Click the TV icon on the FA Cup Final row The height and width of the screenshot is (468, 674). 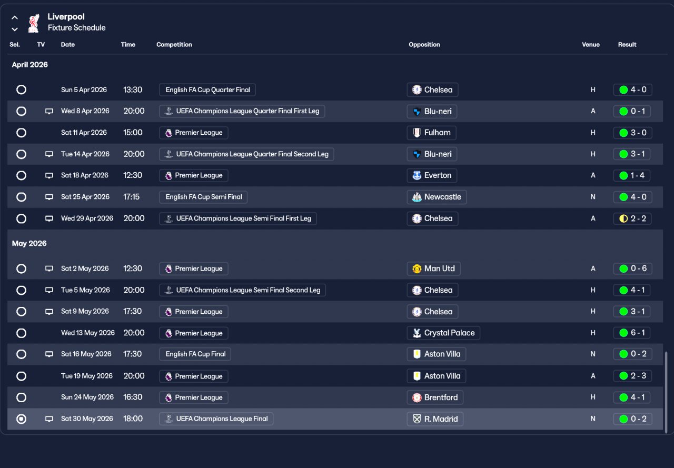[x=49, y=354]
